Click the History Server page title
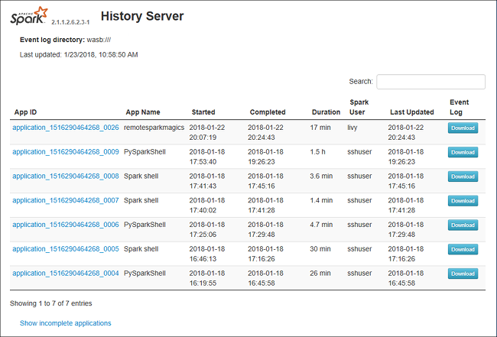Image resolution: width=497 pixels, height=337 pixels. point(142,16)
